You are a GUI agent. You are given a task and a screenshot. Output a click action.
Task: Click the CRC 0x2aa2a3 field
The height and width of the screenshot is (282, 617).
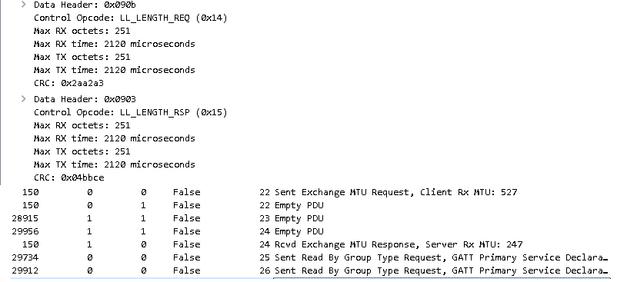pyautogui.click(x=68, y=83)
